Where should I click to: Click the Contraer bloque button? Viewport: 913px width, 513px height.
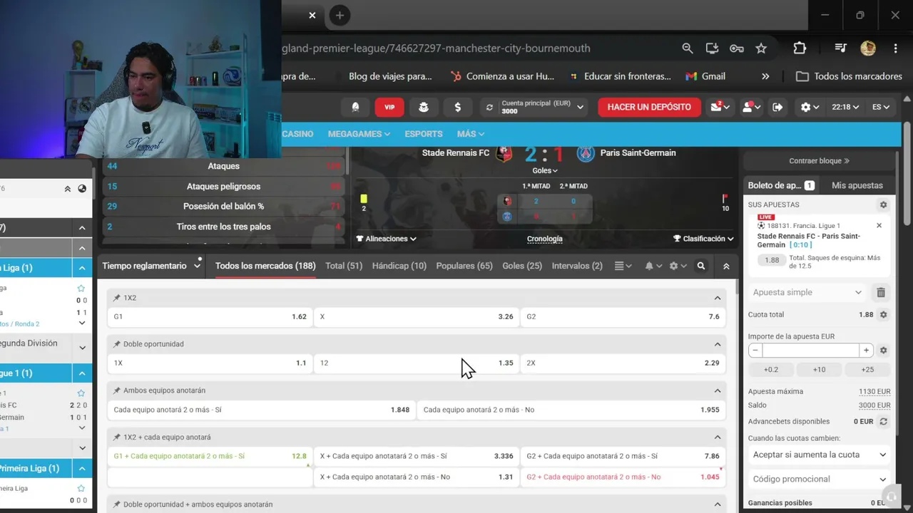click(x=819, y=161)
